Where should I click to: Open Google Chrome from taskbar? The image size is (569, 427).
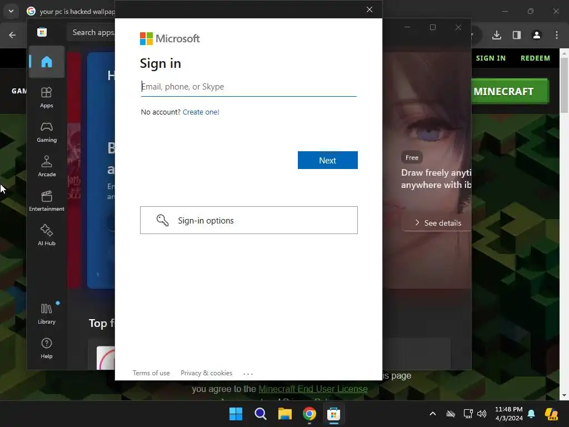pyautogui.click(x=309, y=414)
